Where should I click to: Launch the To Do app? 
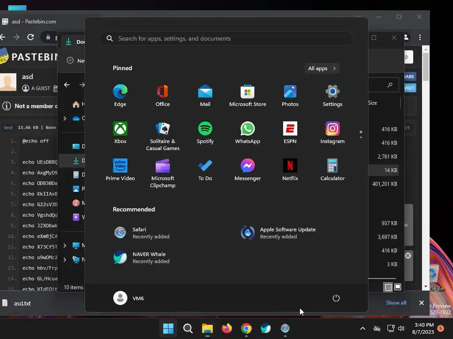pyautogui.click(x=205, y=170)
